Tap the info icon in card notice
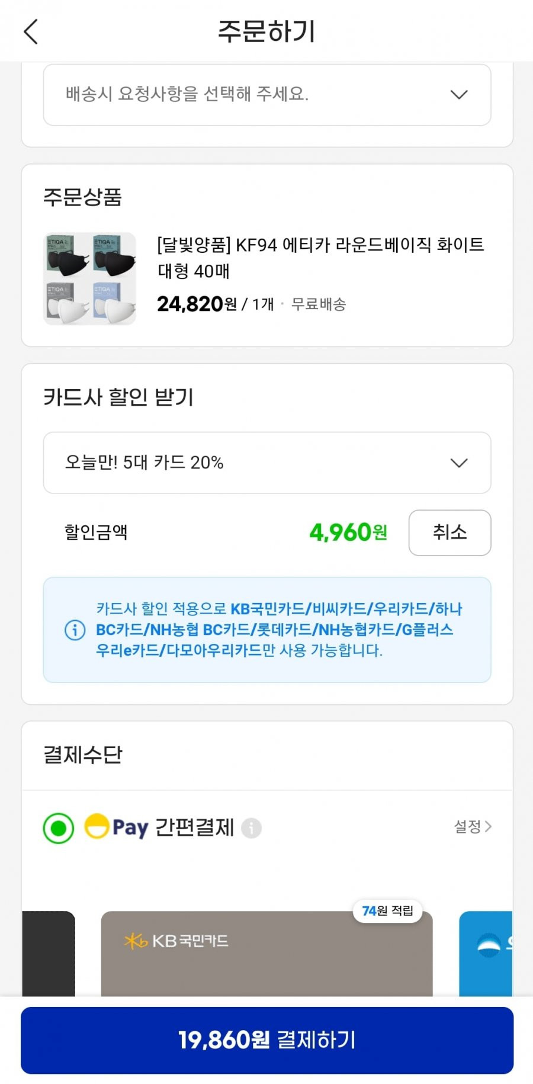The image size is (533, 1084). tap(75, 630)
